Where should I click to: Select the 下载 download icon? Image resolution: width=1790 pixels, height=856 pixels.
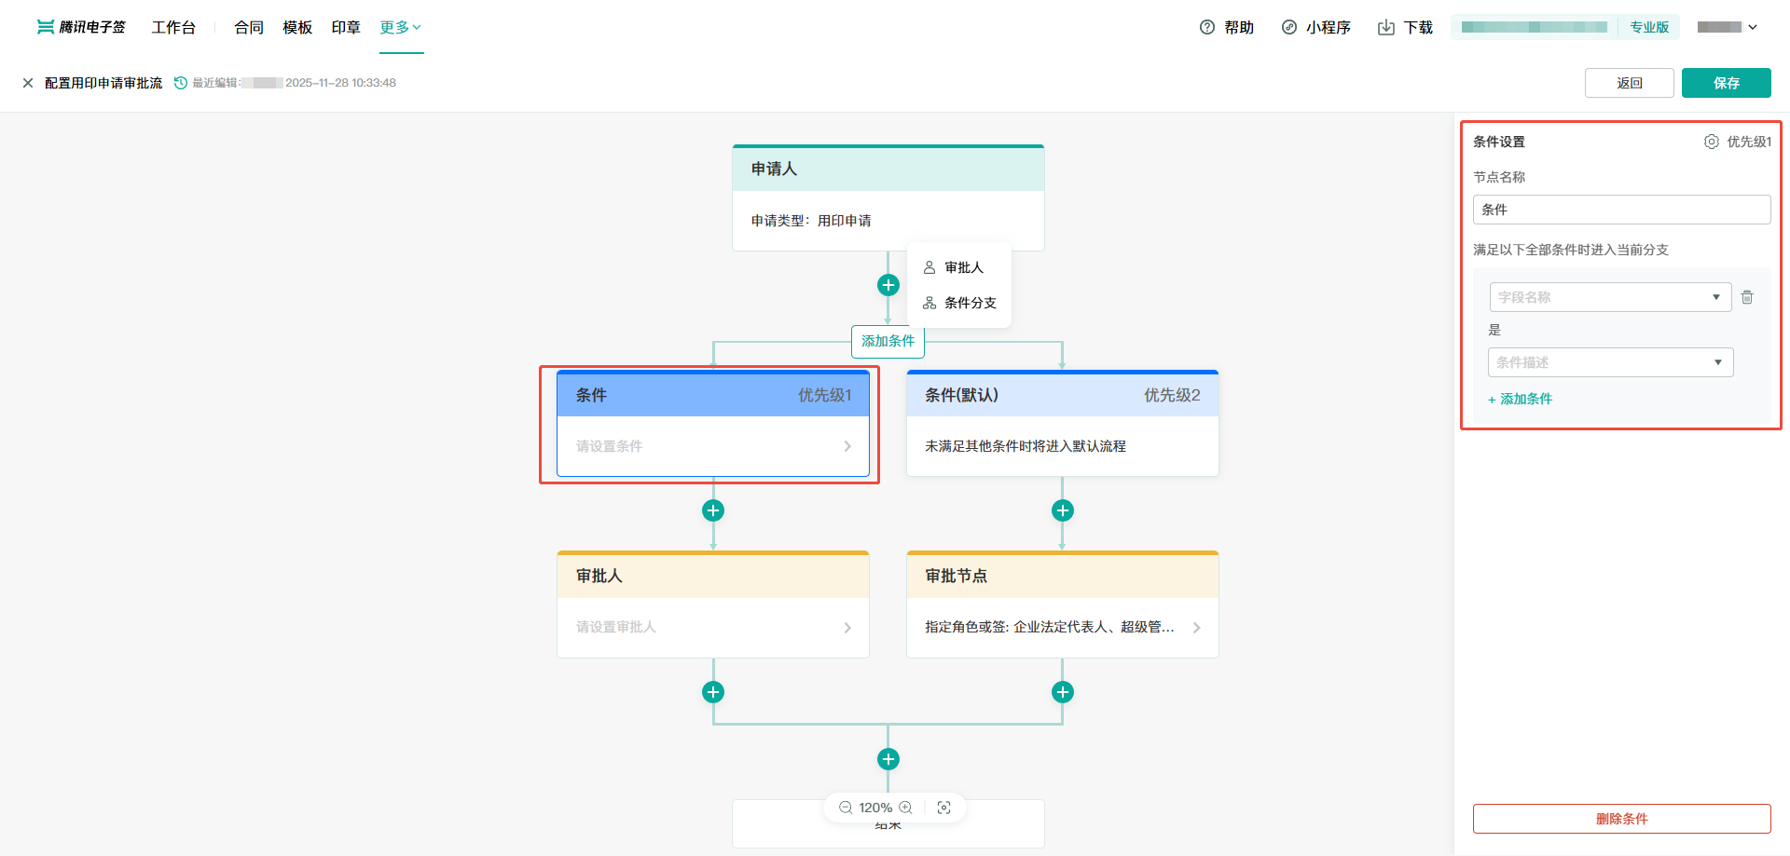tap(1386, 27)
